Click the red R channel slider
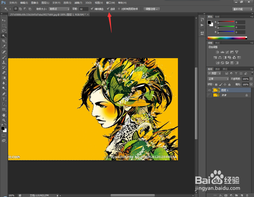Image resolution: width=254 pixels, height=197 pixels. pos(226,22)
